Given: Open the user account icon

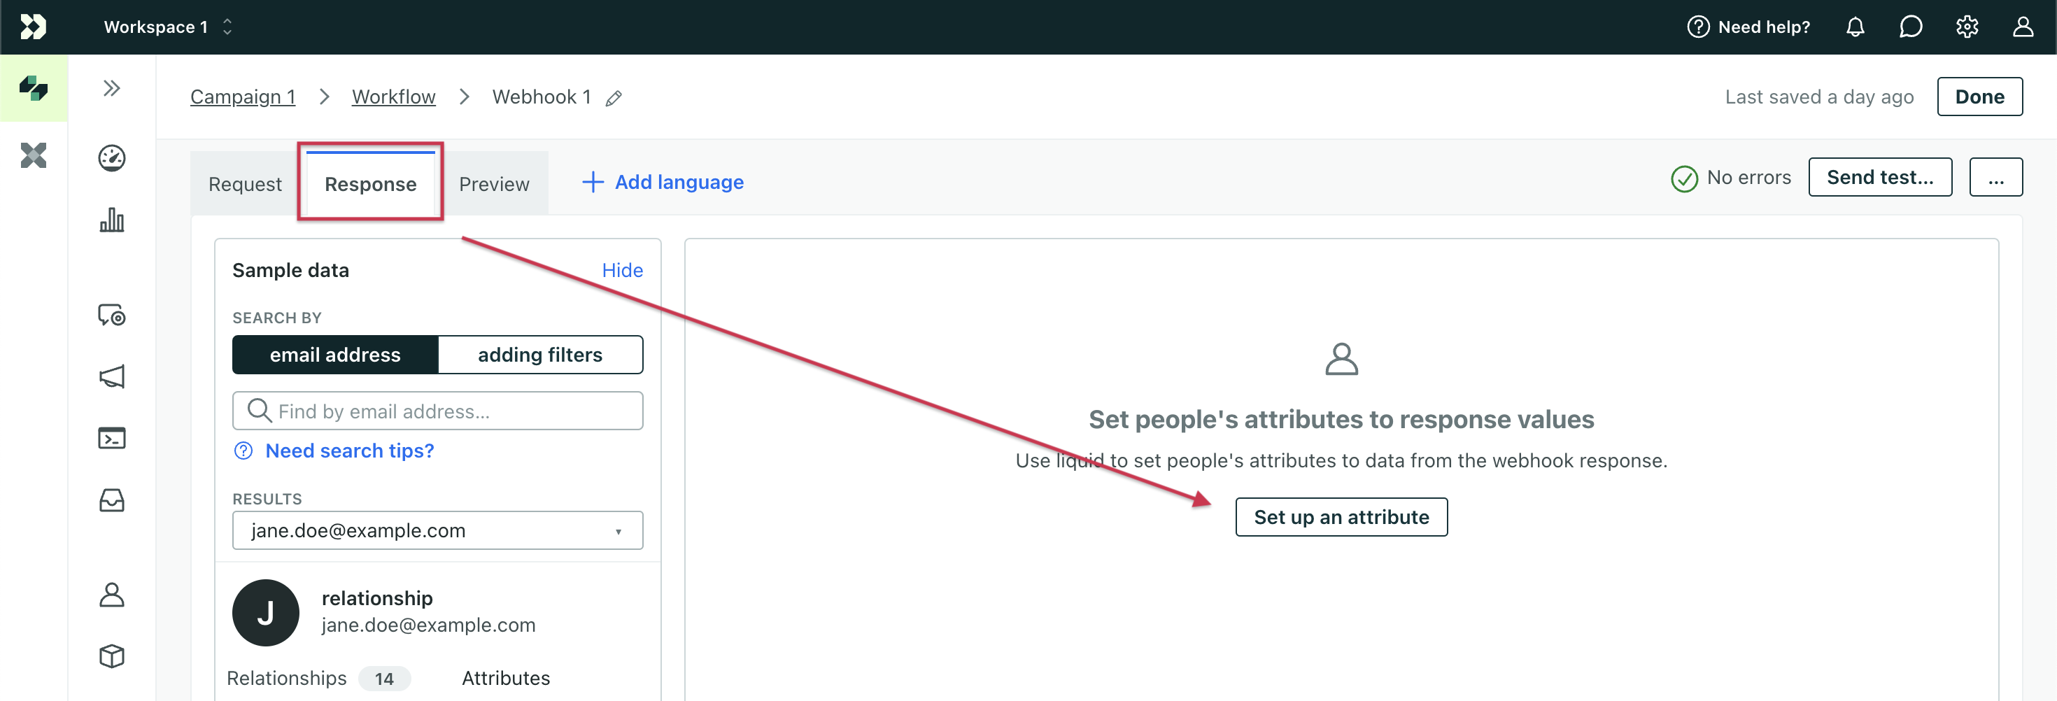Looking at the screenshot, I should point(2023,27).
